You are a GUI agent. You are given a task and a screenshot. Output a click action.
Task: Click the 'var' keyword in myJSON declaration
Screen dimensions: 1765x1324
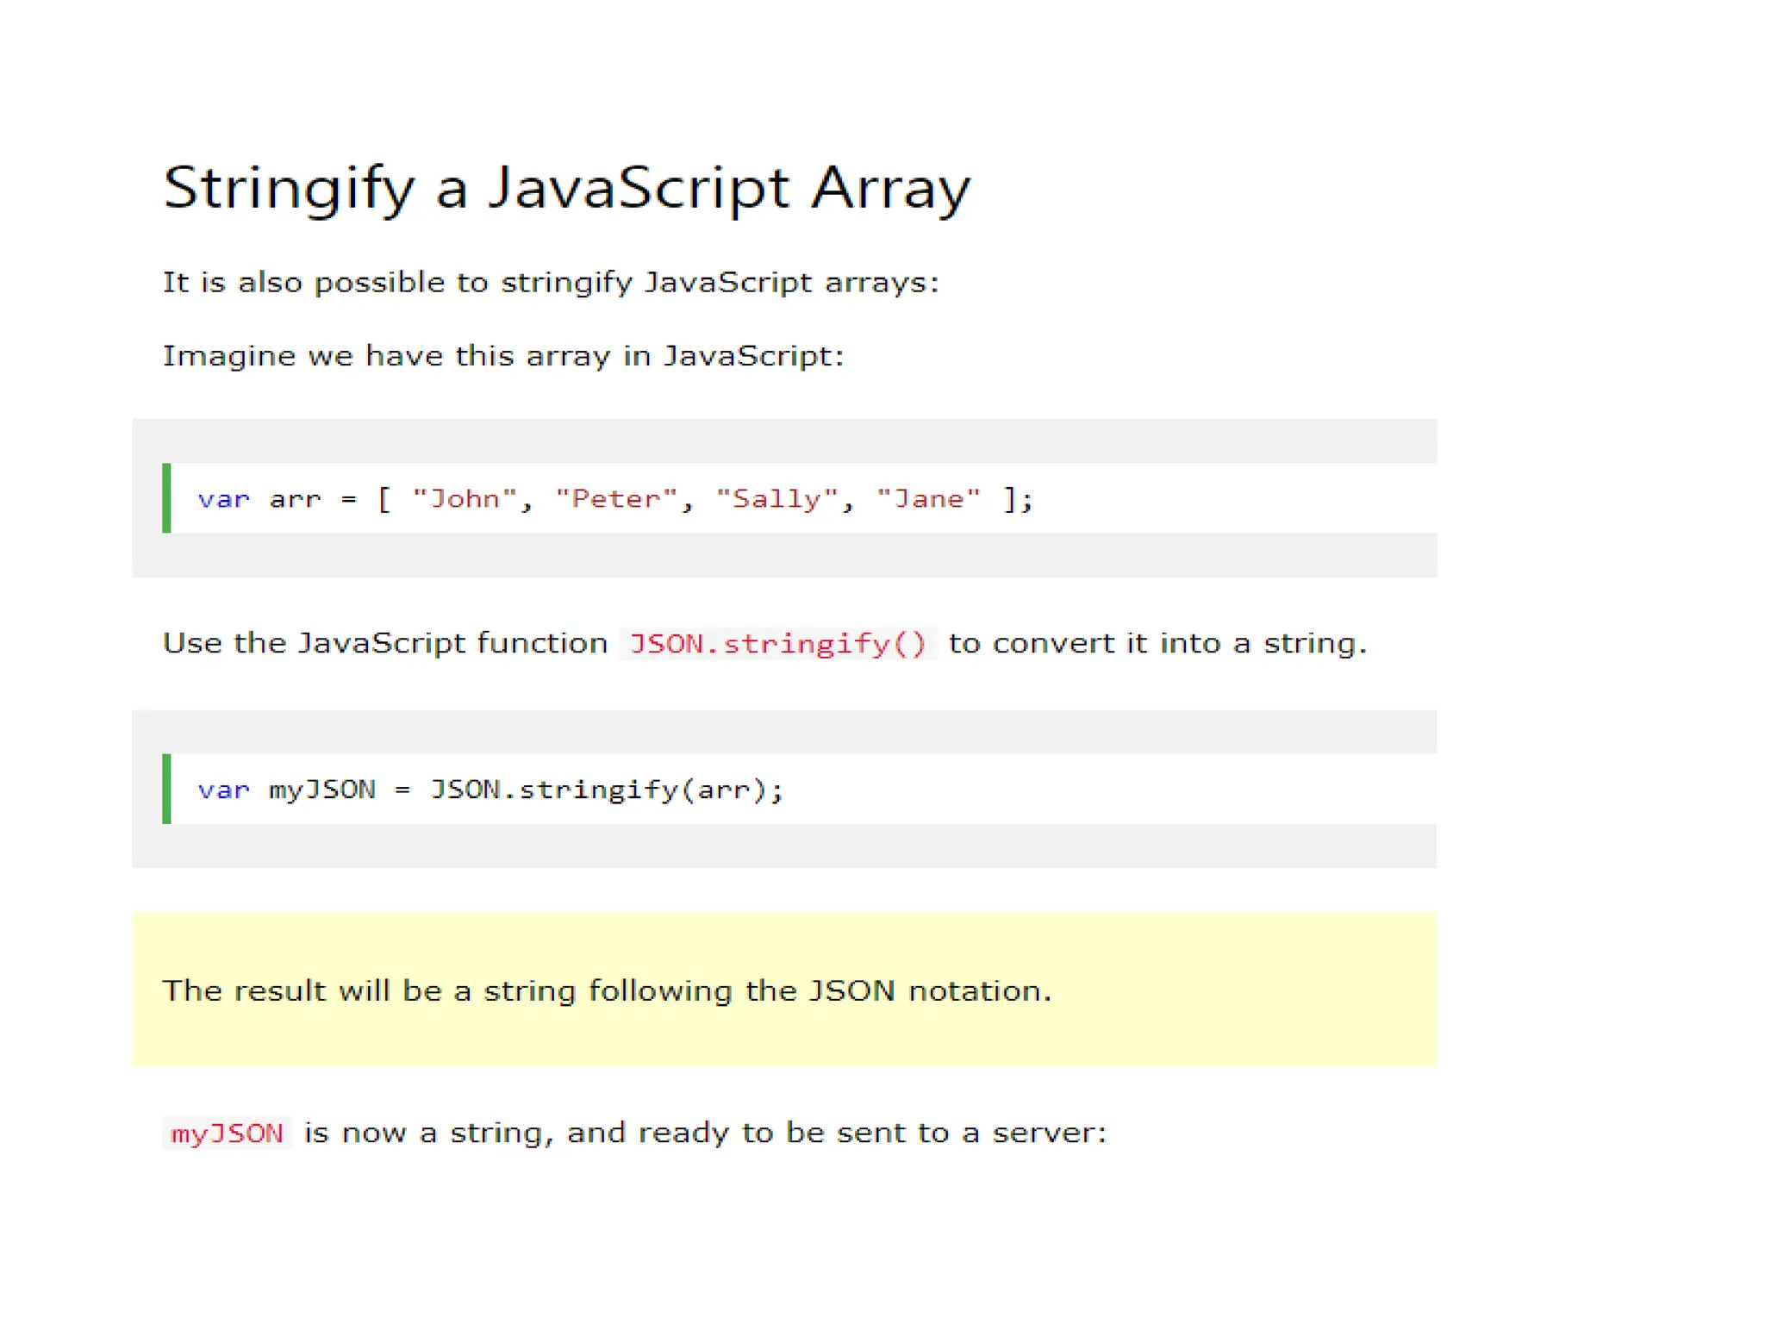click(x=223, y=790)
